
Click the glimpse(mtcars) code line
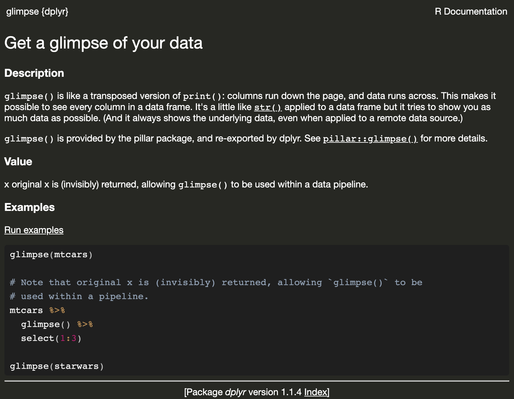coord(51,255)
